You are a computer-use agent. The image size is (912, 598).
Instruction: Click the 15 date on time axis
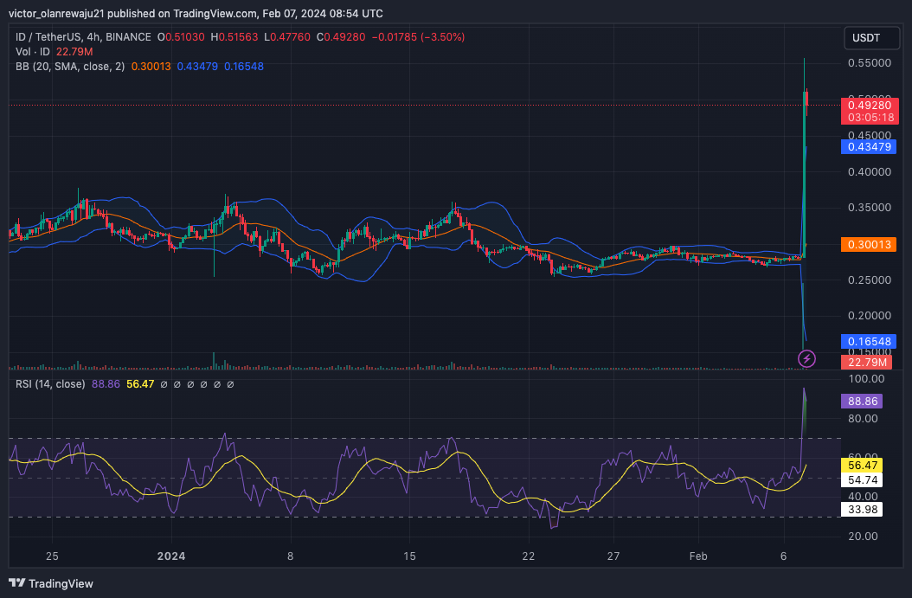[409, 556]
